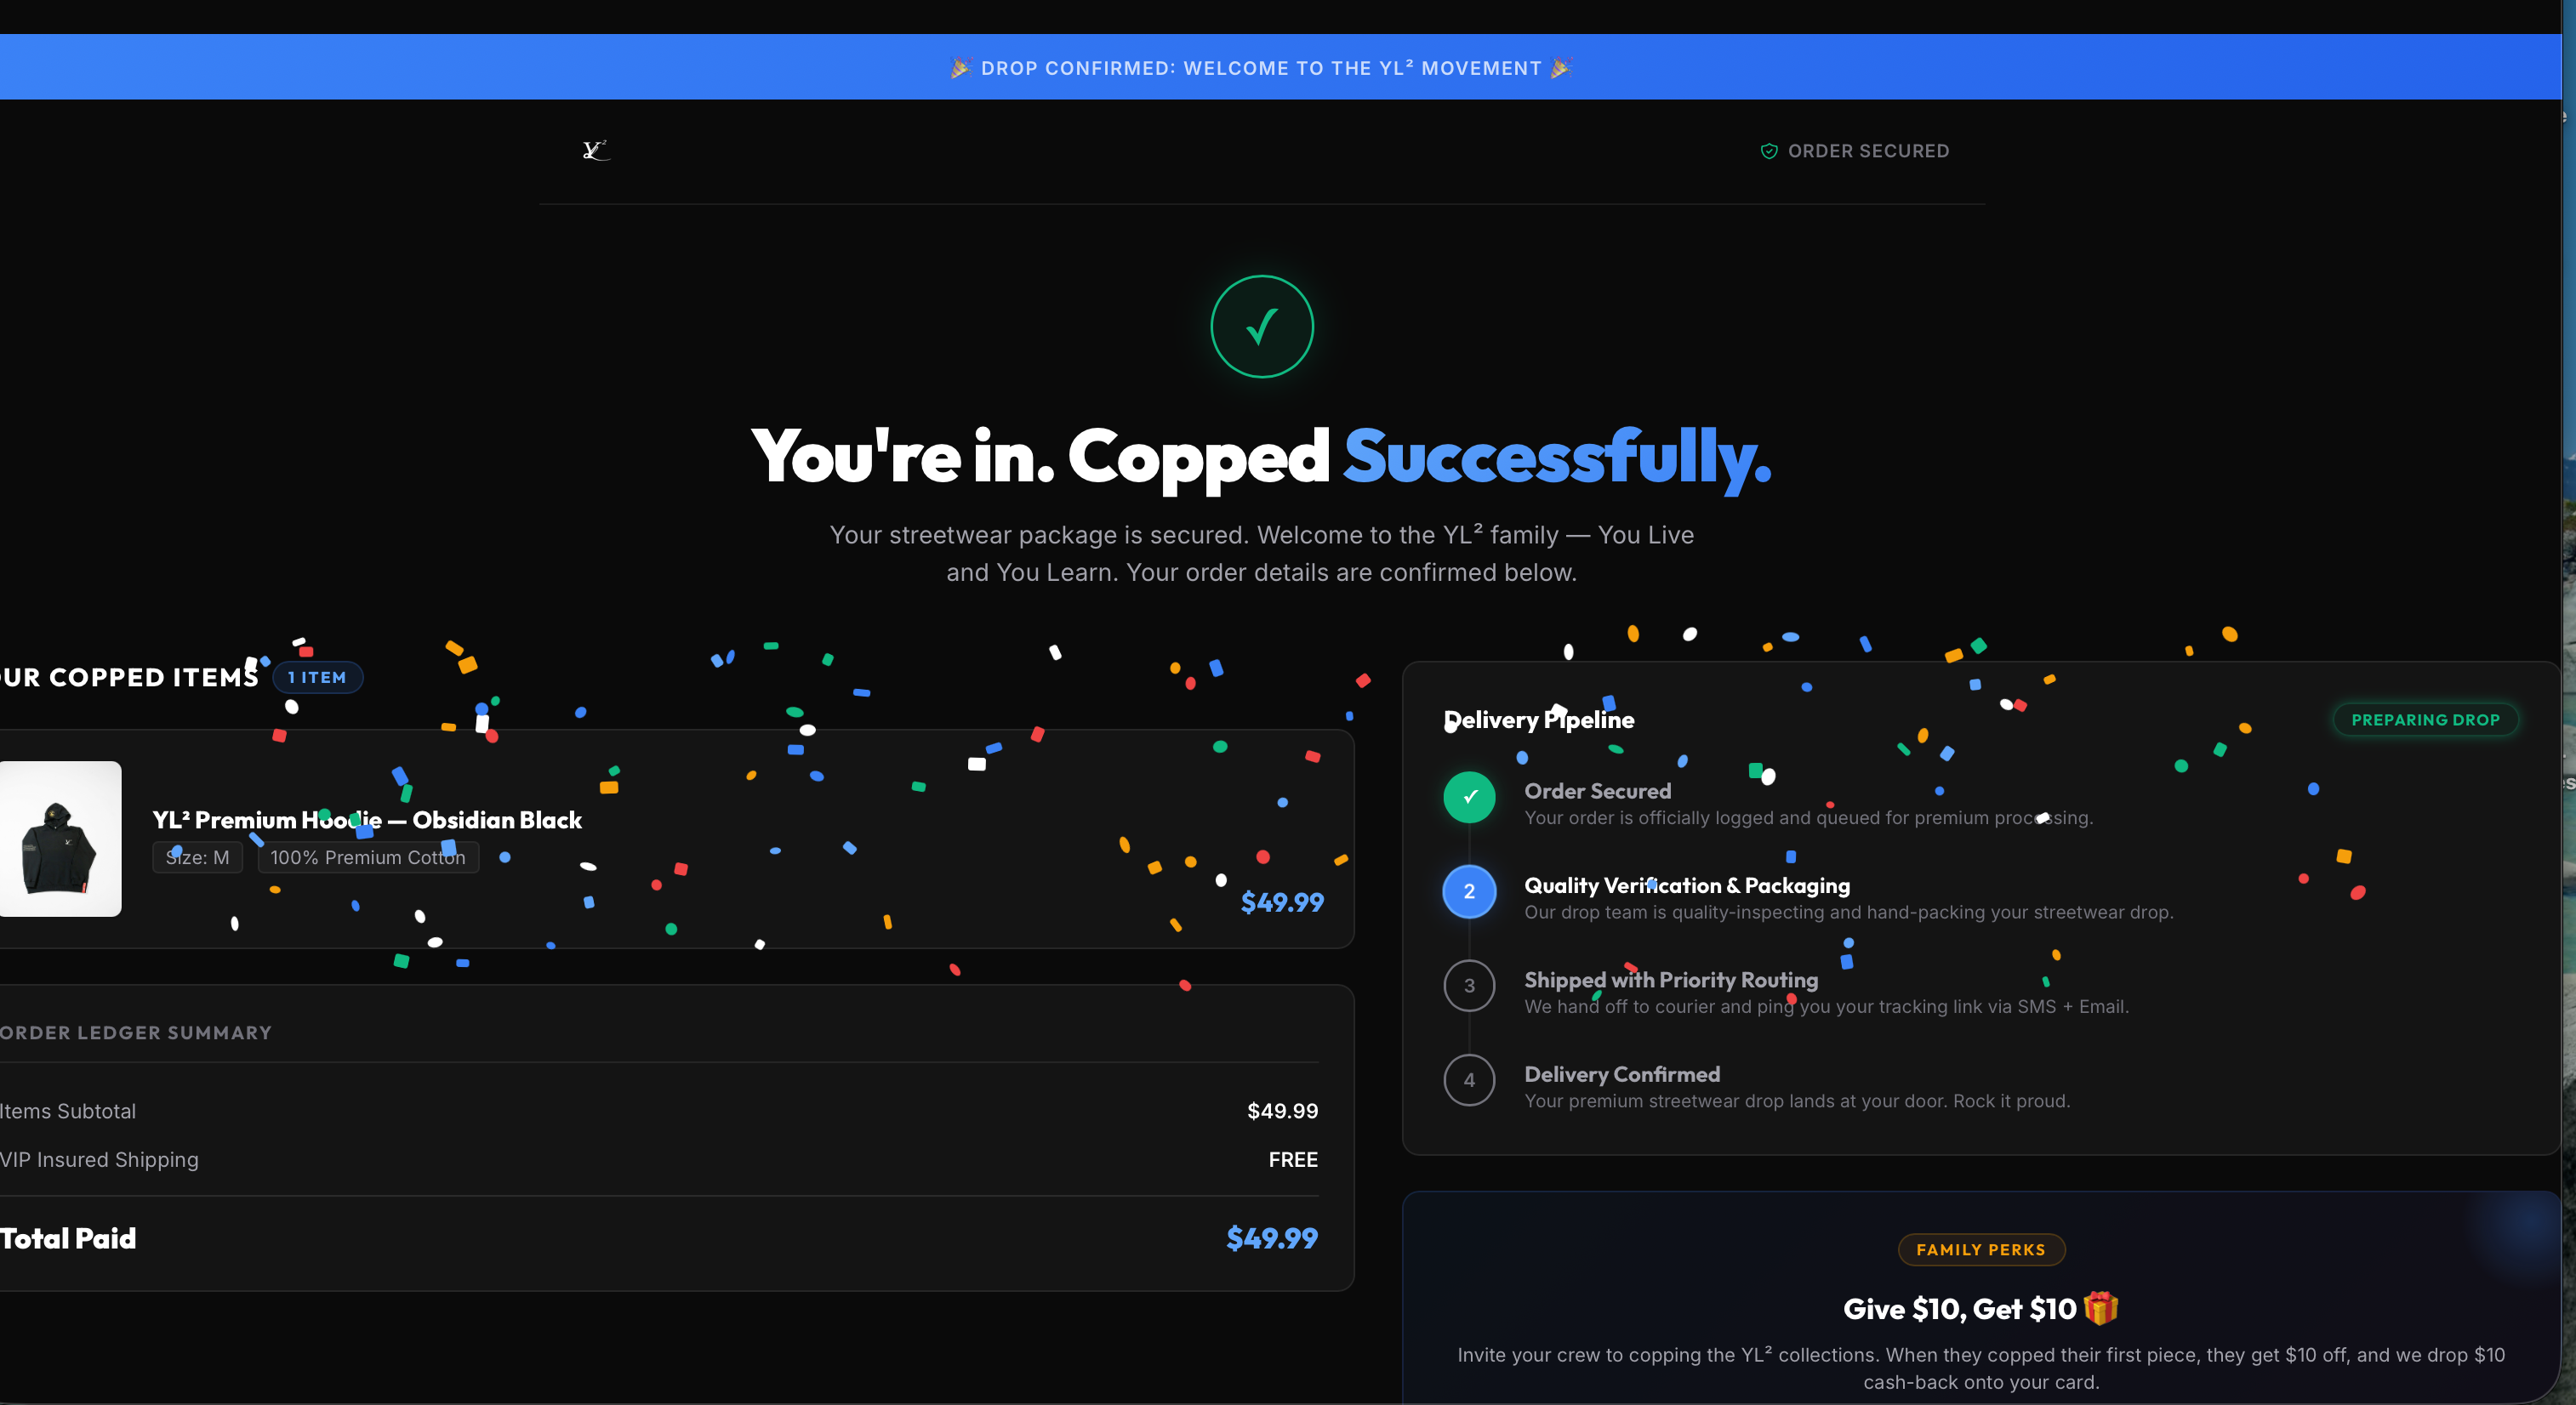Click the party popper left of banner text
This screenshot has width=2576, height=1405.
pyautogui.click(x=960, y=68)
